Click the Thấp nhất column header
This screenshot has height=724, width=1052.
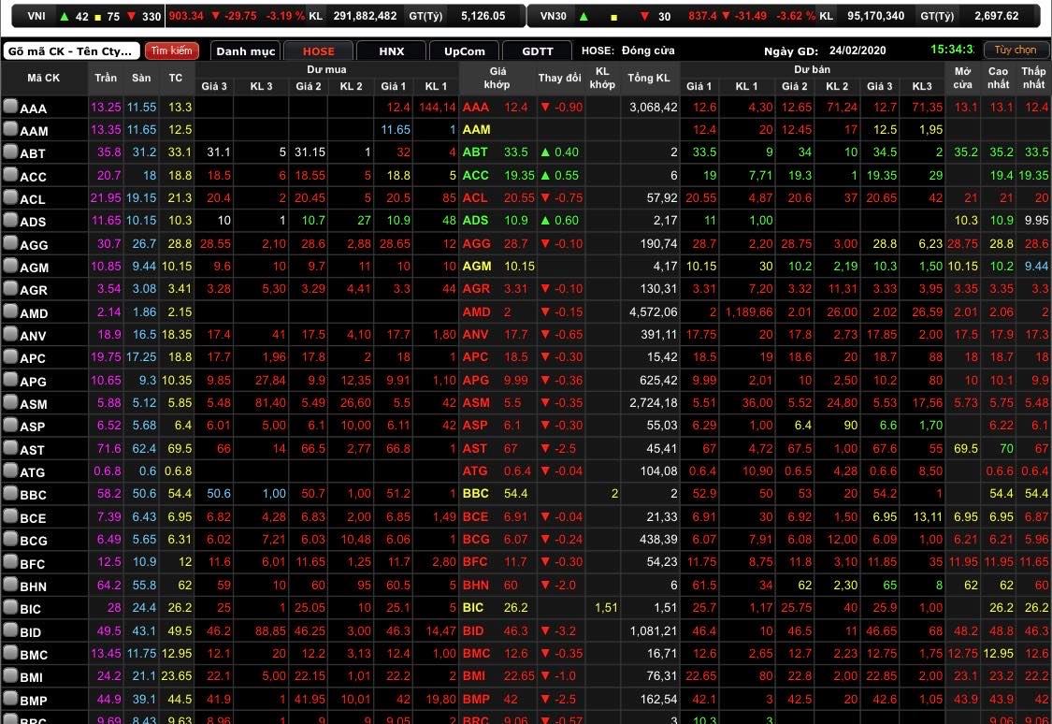click(x=1033, y=78)
